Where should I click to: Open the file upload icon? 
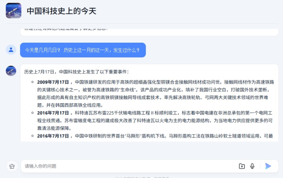[x=242, y=166]
